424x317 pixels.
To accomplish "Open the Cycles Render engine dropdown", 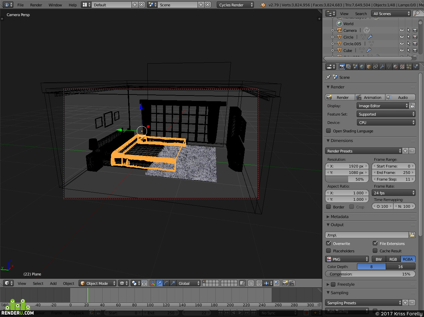I will pyautogui.click(x=235, y=5).
